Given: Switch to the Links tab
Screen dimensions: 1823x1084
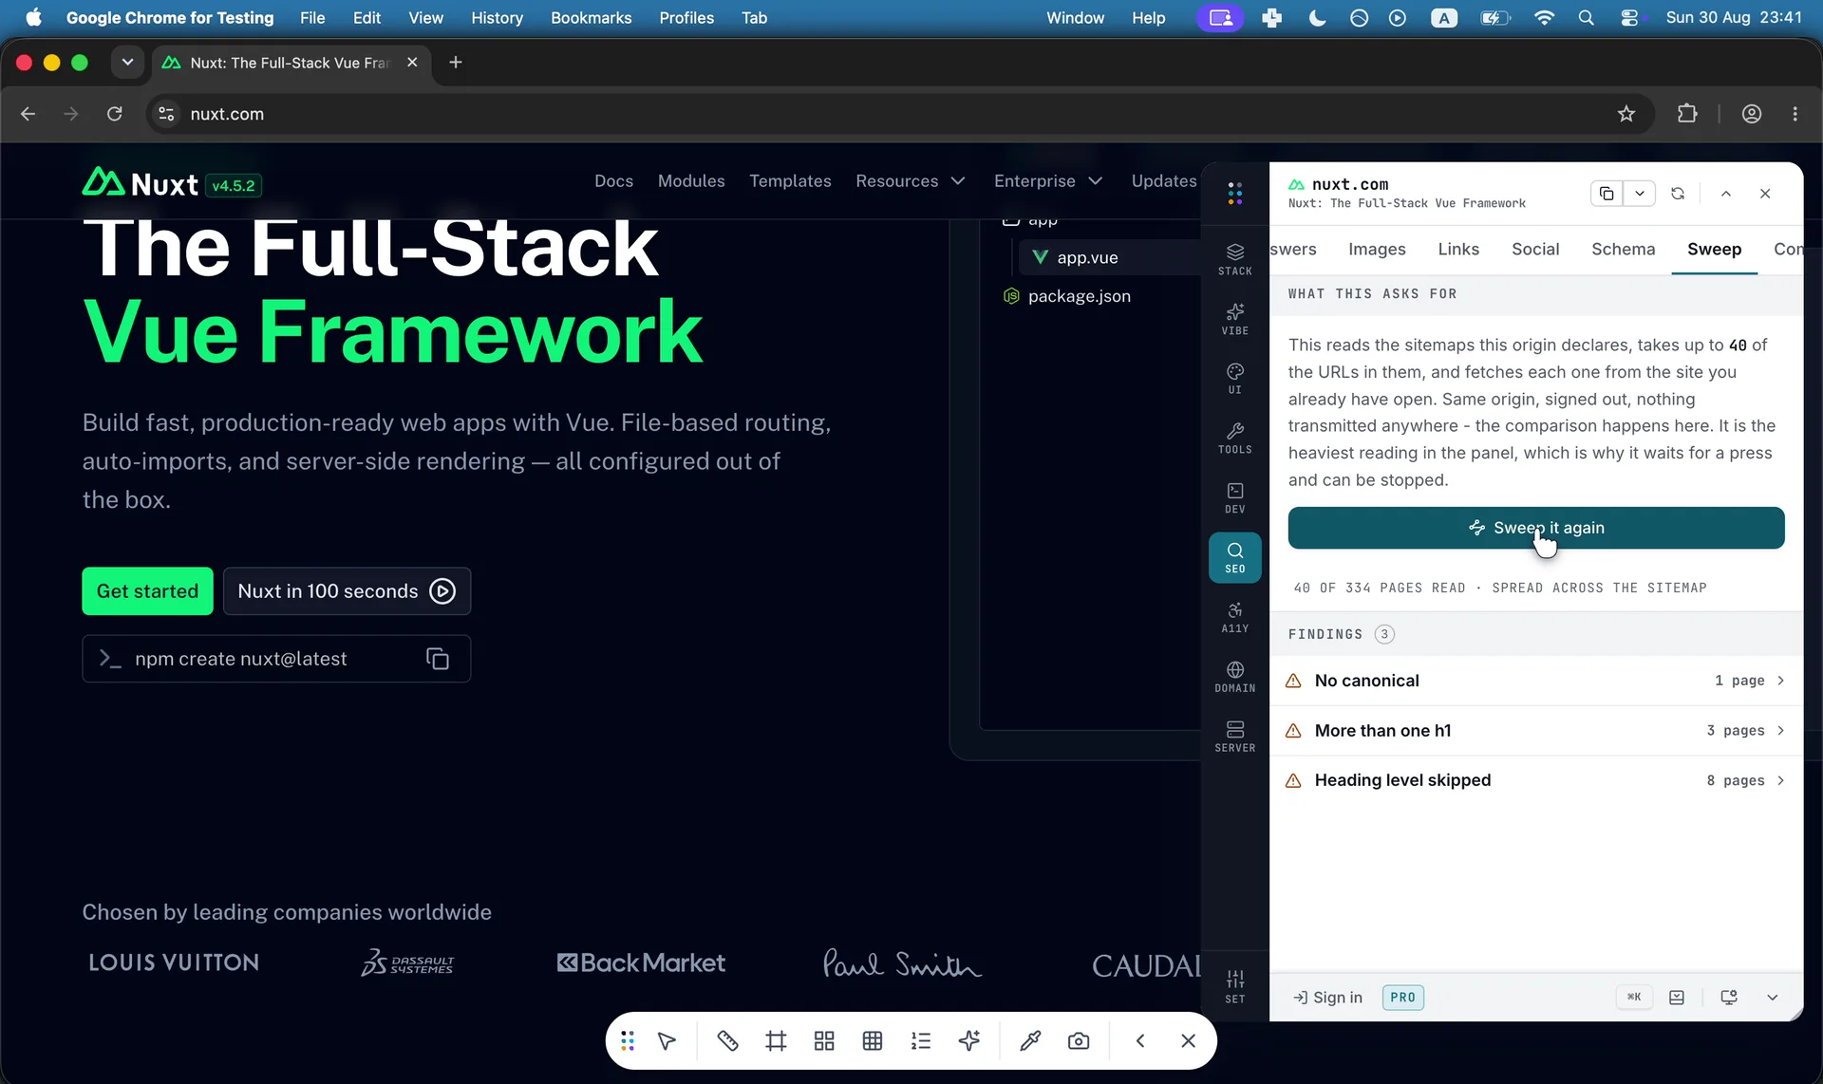Looking at the screenshot, I should tap(1458, 250).
